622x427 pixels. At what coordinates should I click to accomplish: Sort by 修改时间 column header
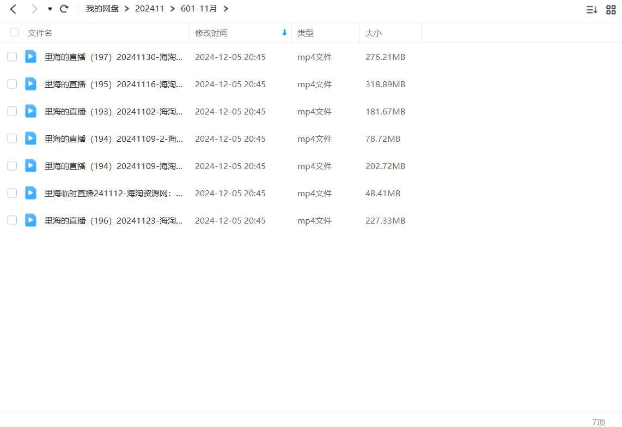tap(211, 33)
